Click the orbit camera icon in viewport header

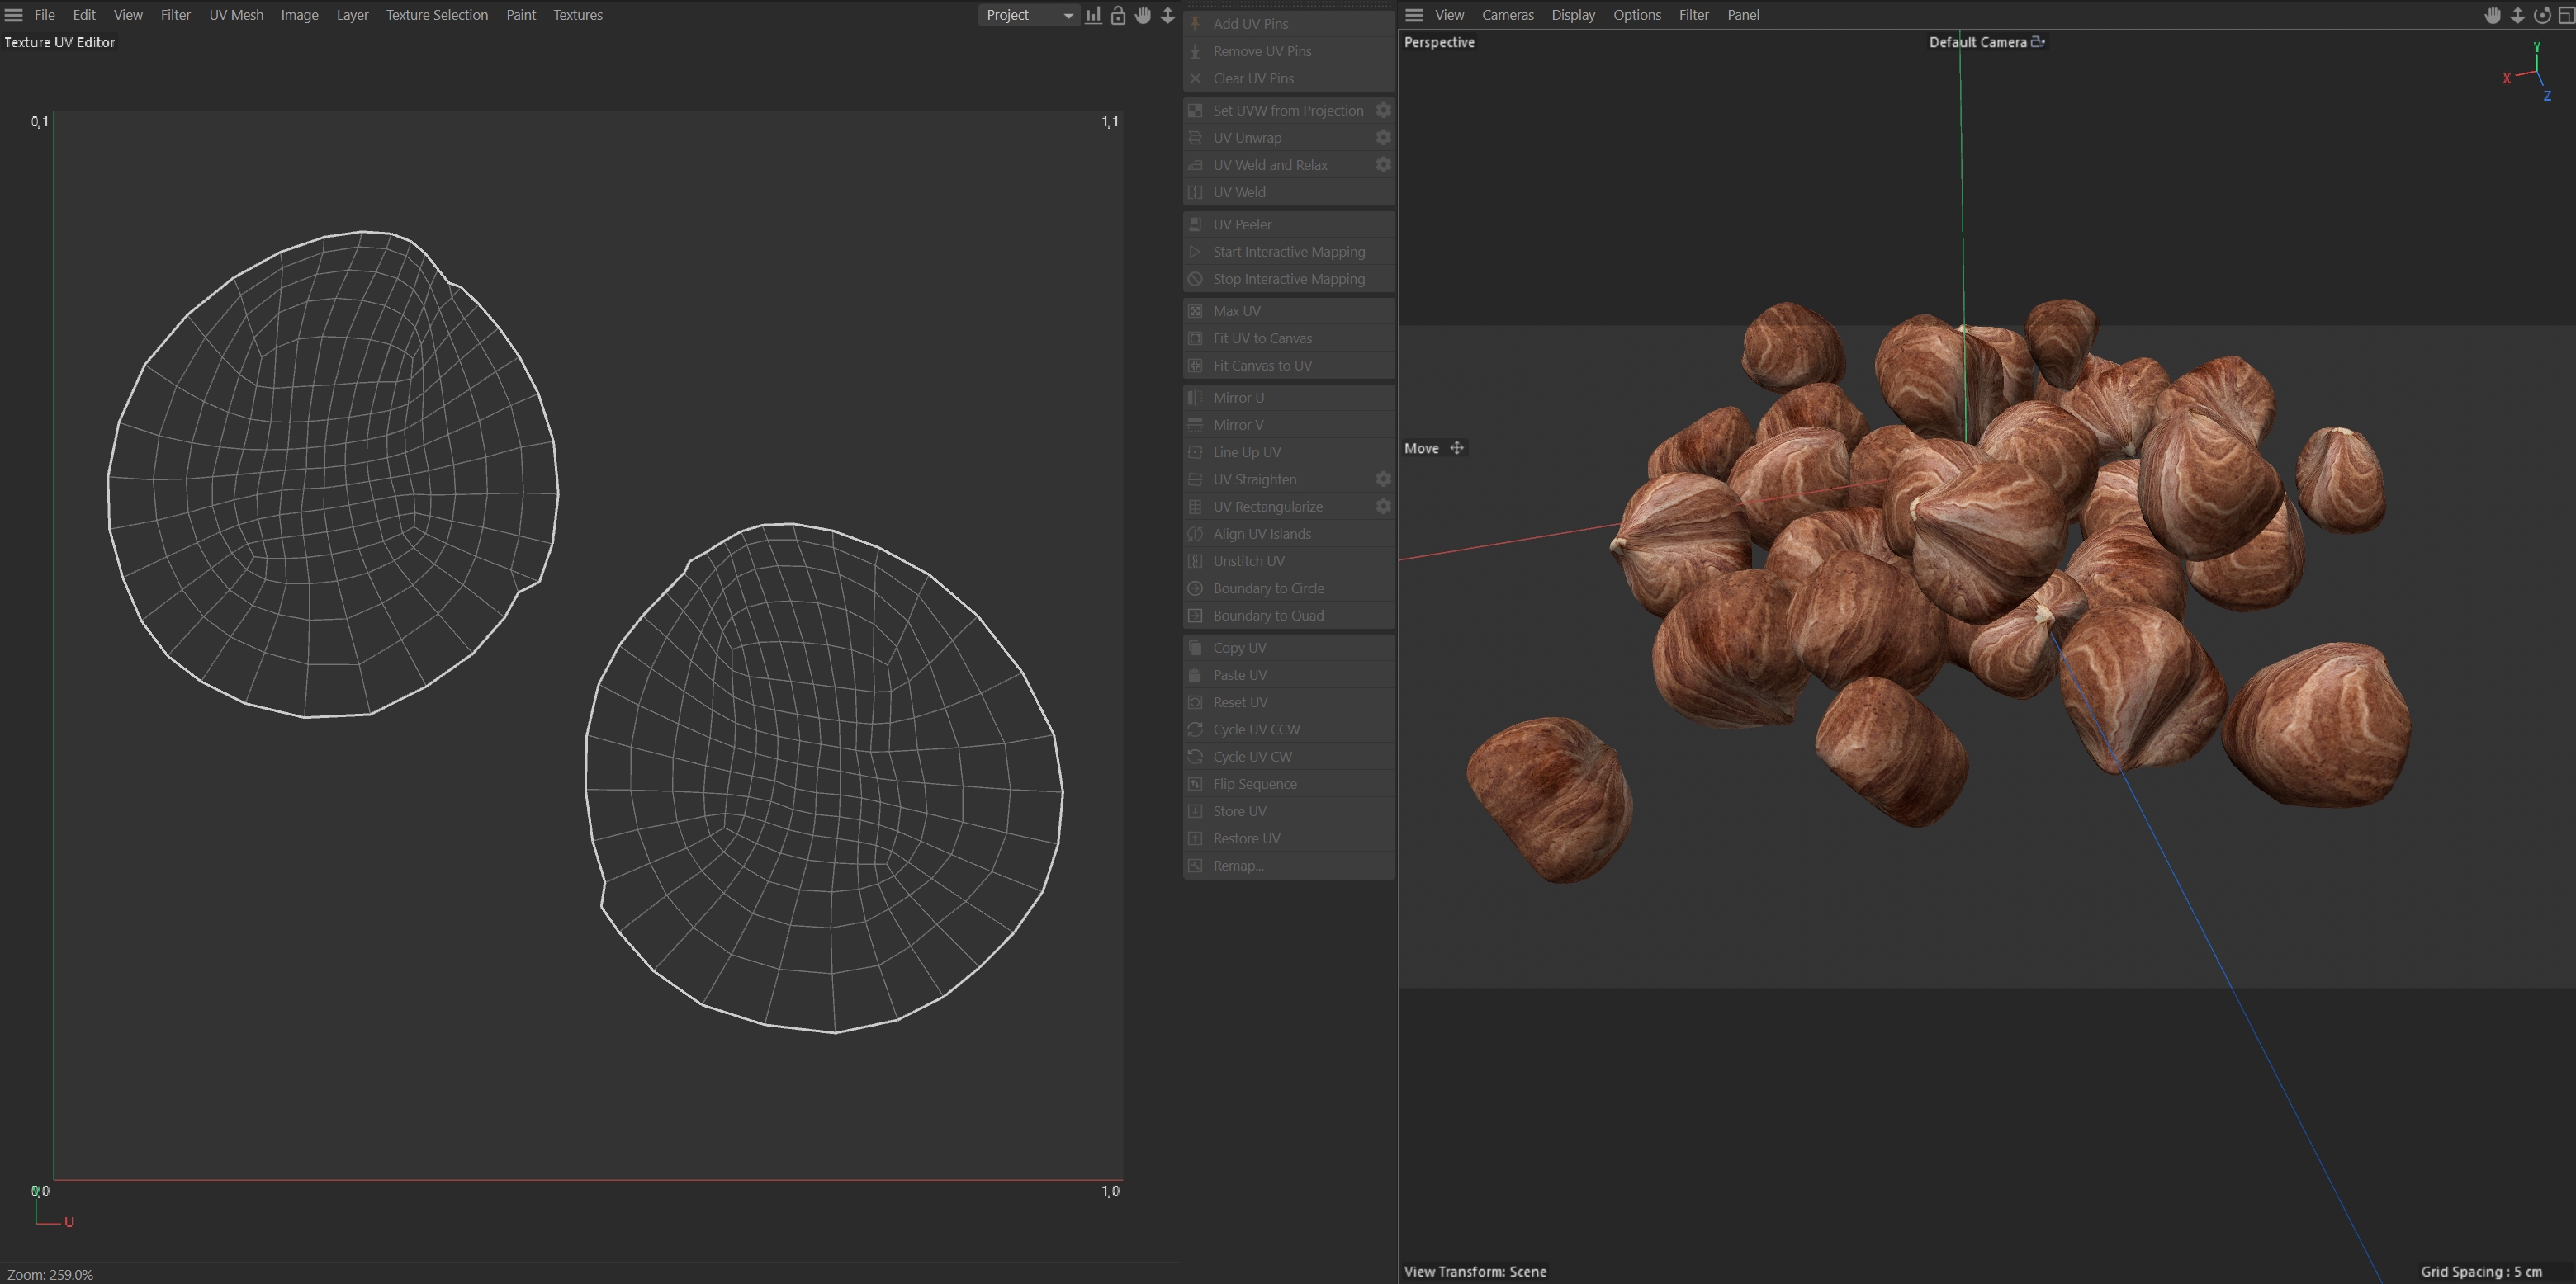tap(2541, 15)
